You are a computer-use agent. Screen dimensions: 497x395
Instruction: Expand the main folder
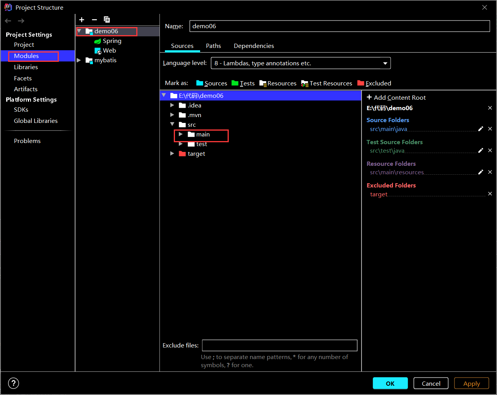(x=181, y=134)
